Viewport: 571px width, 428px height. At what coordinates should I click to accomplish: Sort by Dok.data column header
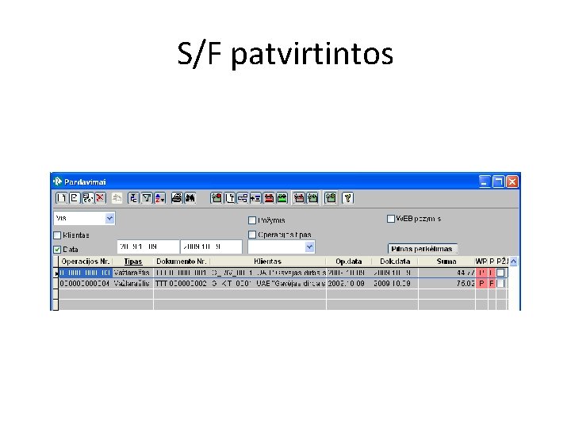coord(395,262)
